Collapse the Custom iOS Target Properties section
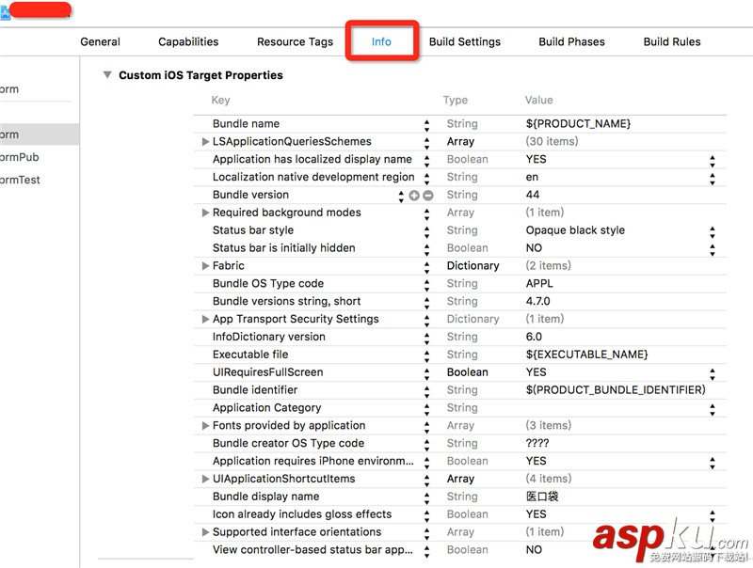 pyautogui.click(x=107, y=75)
